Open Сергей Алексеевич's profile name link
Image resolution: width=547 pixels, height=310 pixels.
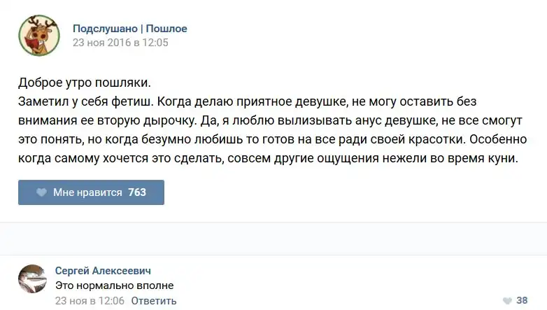(103, 271)
